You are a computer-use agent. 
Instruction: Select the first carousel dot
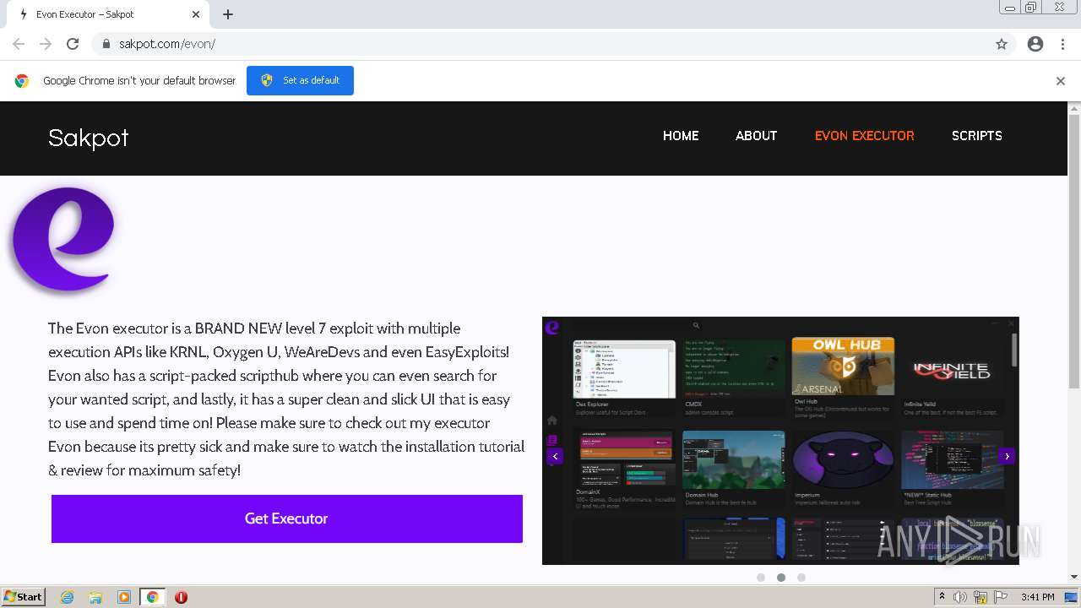(761, 578)
